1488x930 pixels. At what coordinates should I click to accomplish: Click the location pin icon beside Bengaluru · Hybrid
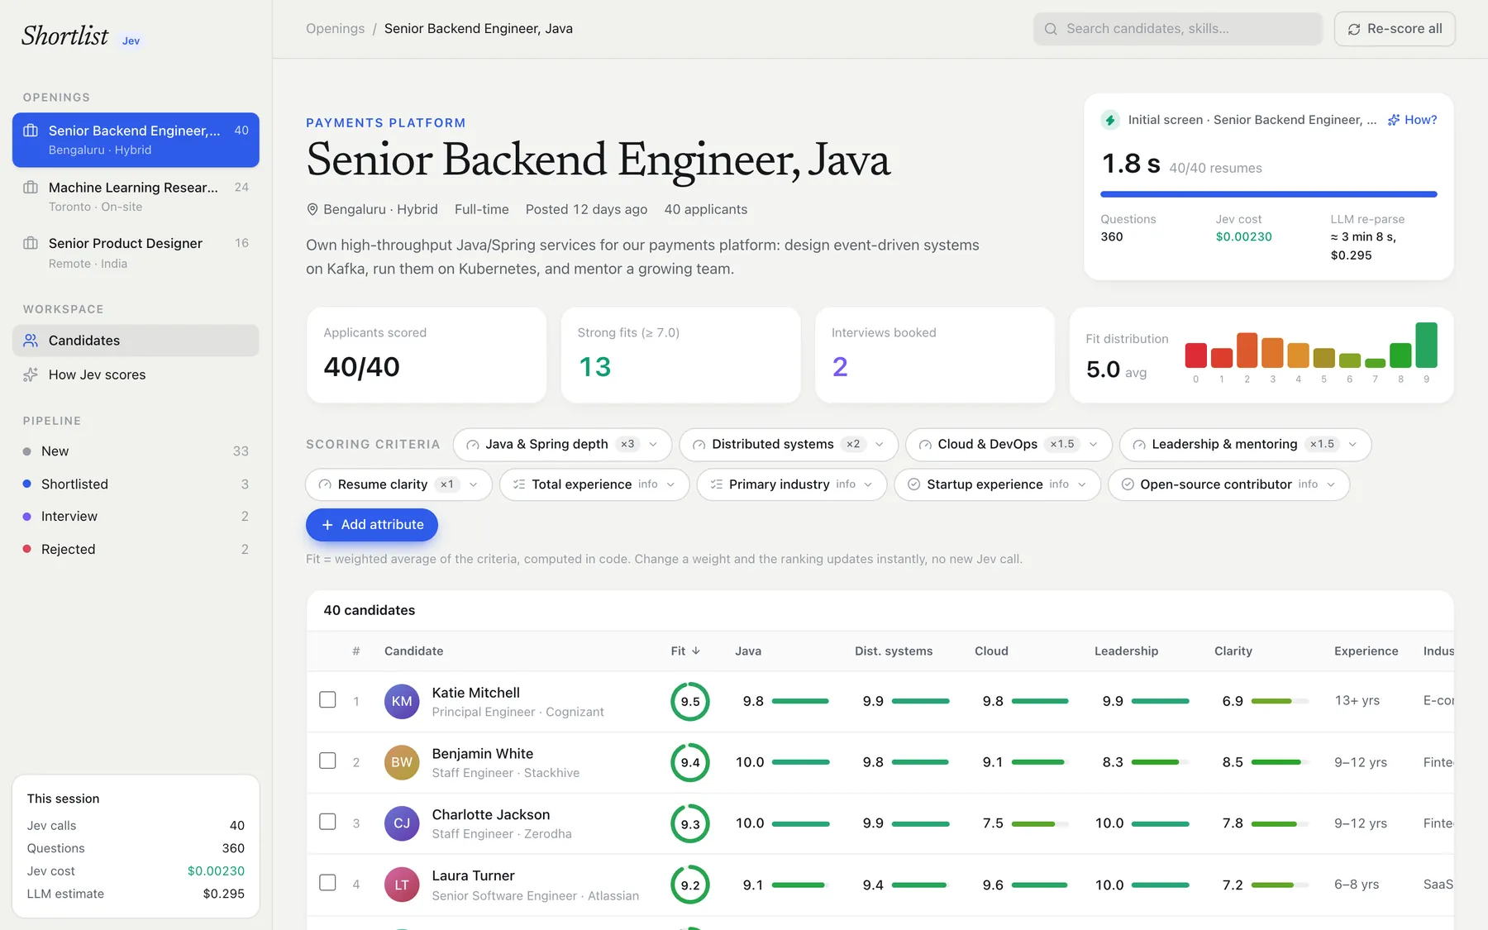click(x=312, y=210)
